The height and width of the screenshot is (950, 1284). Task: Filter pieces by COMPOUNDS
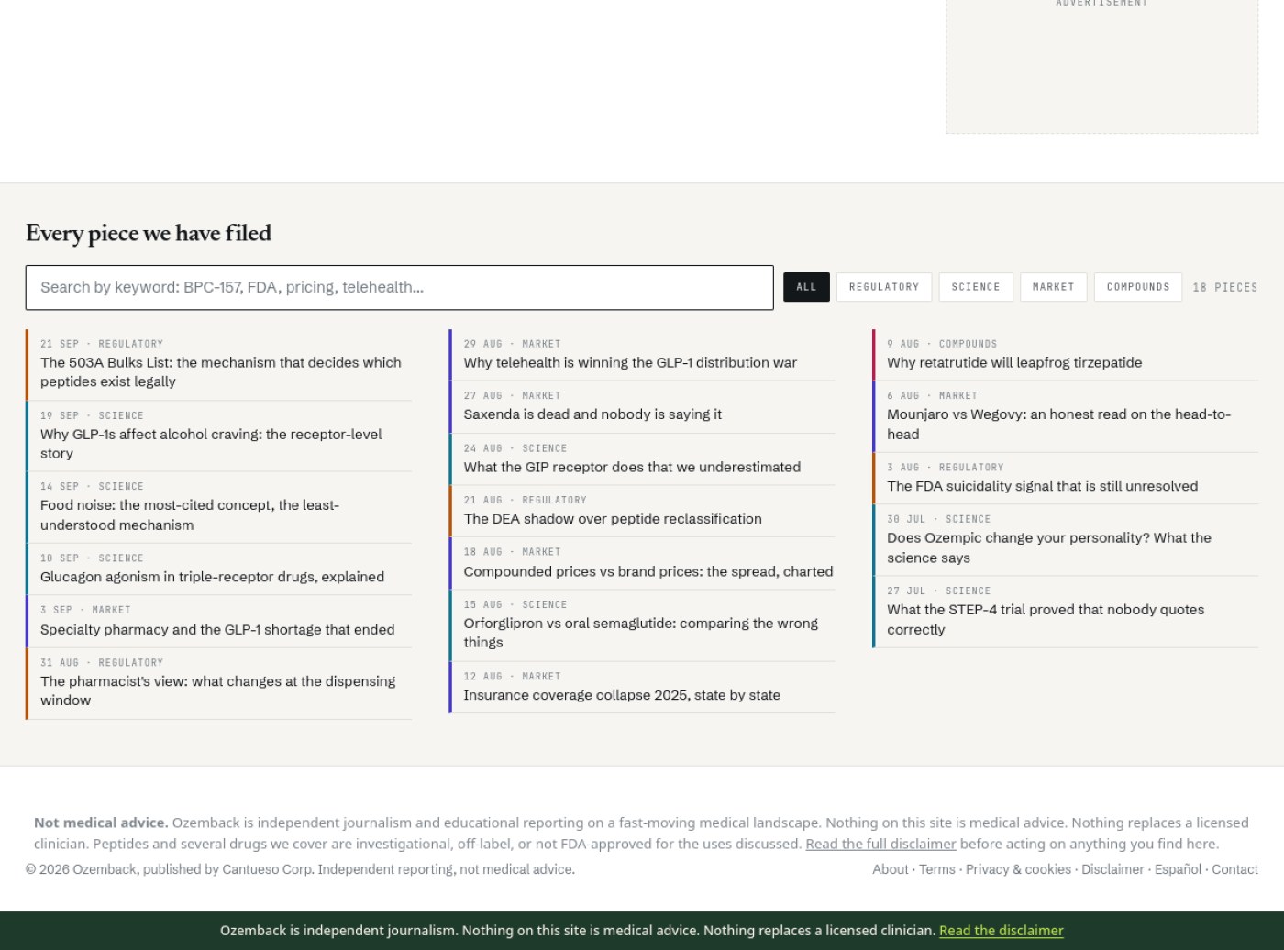pos(1138,287)
